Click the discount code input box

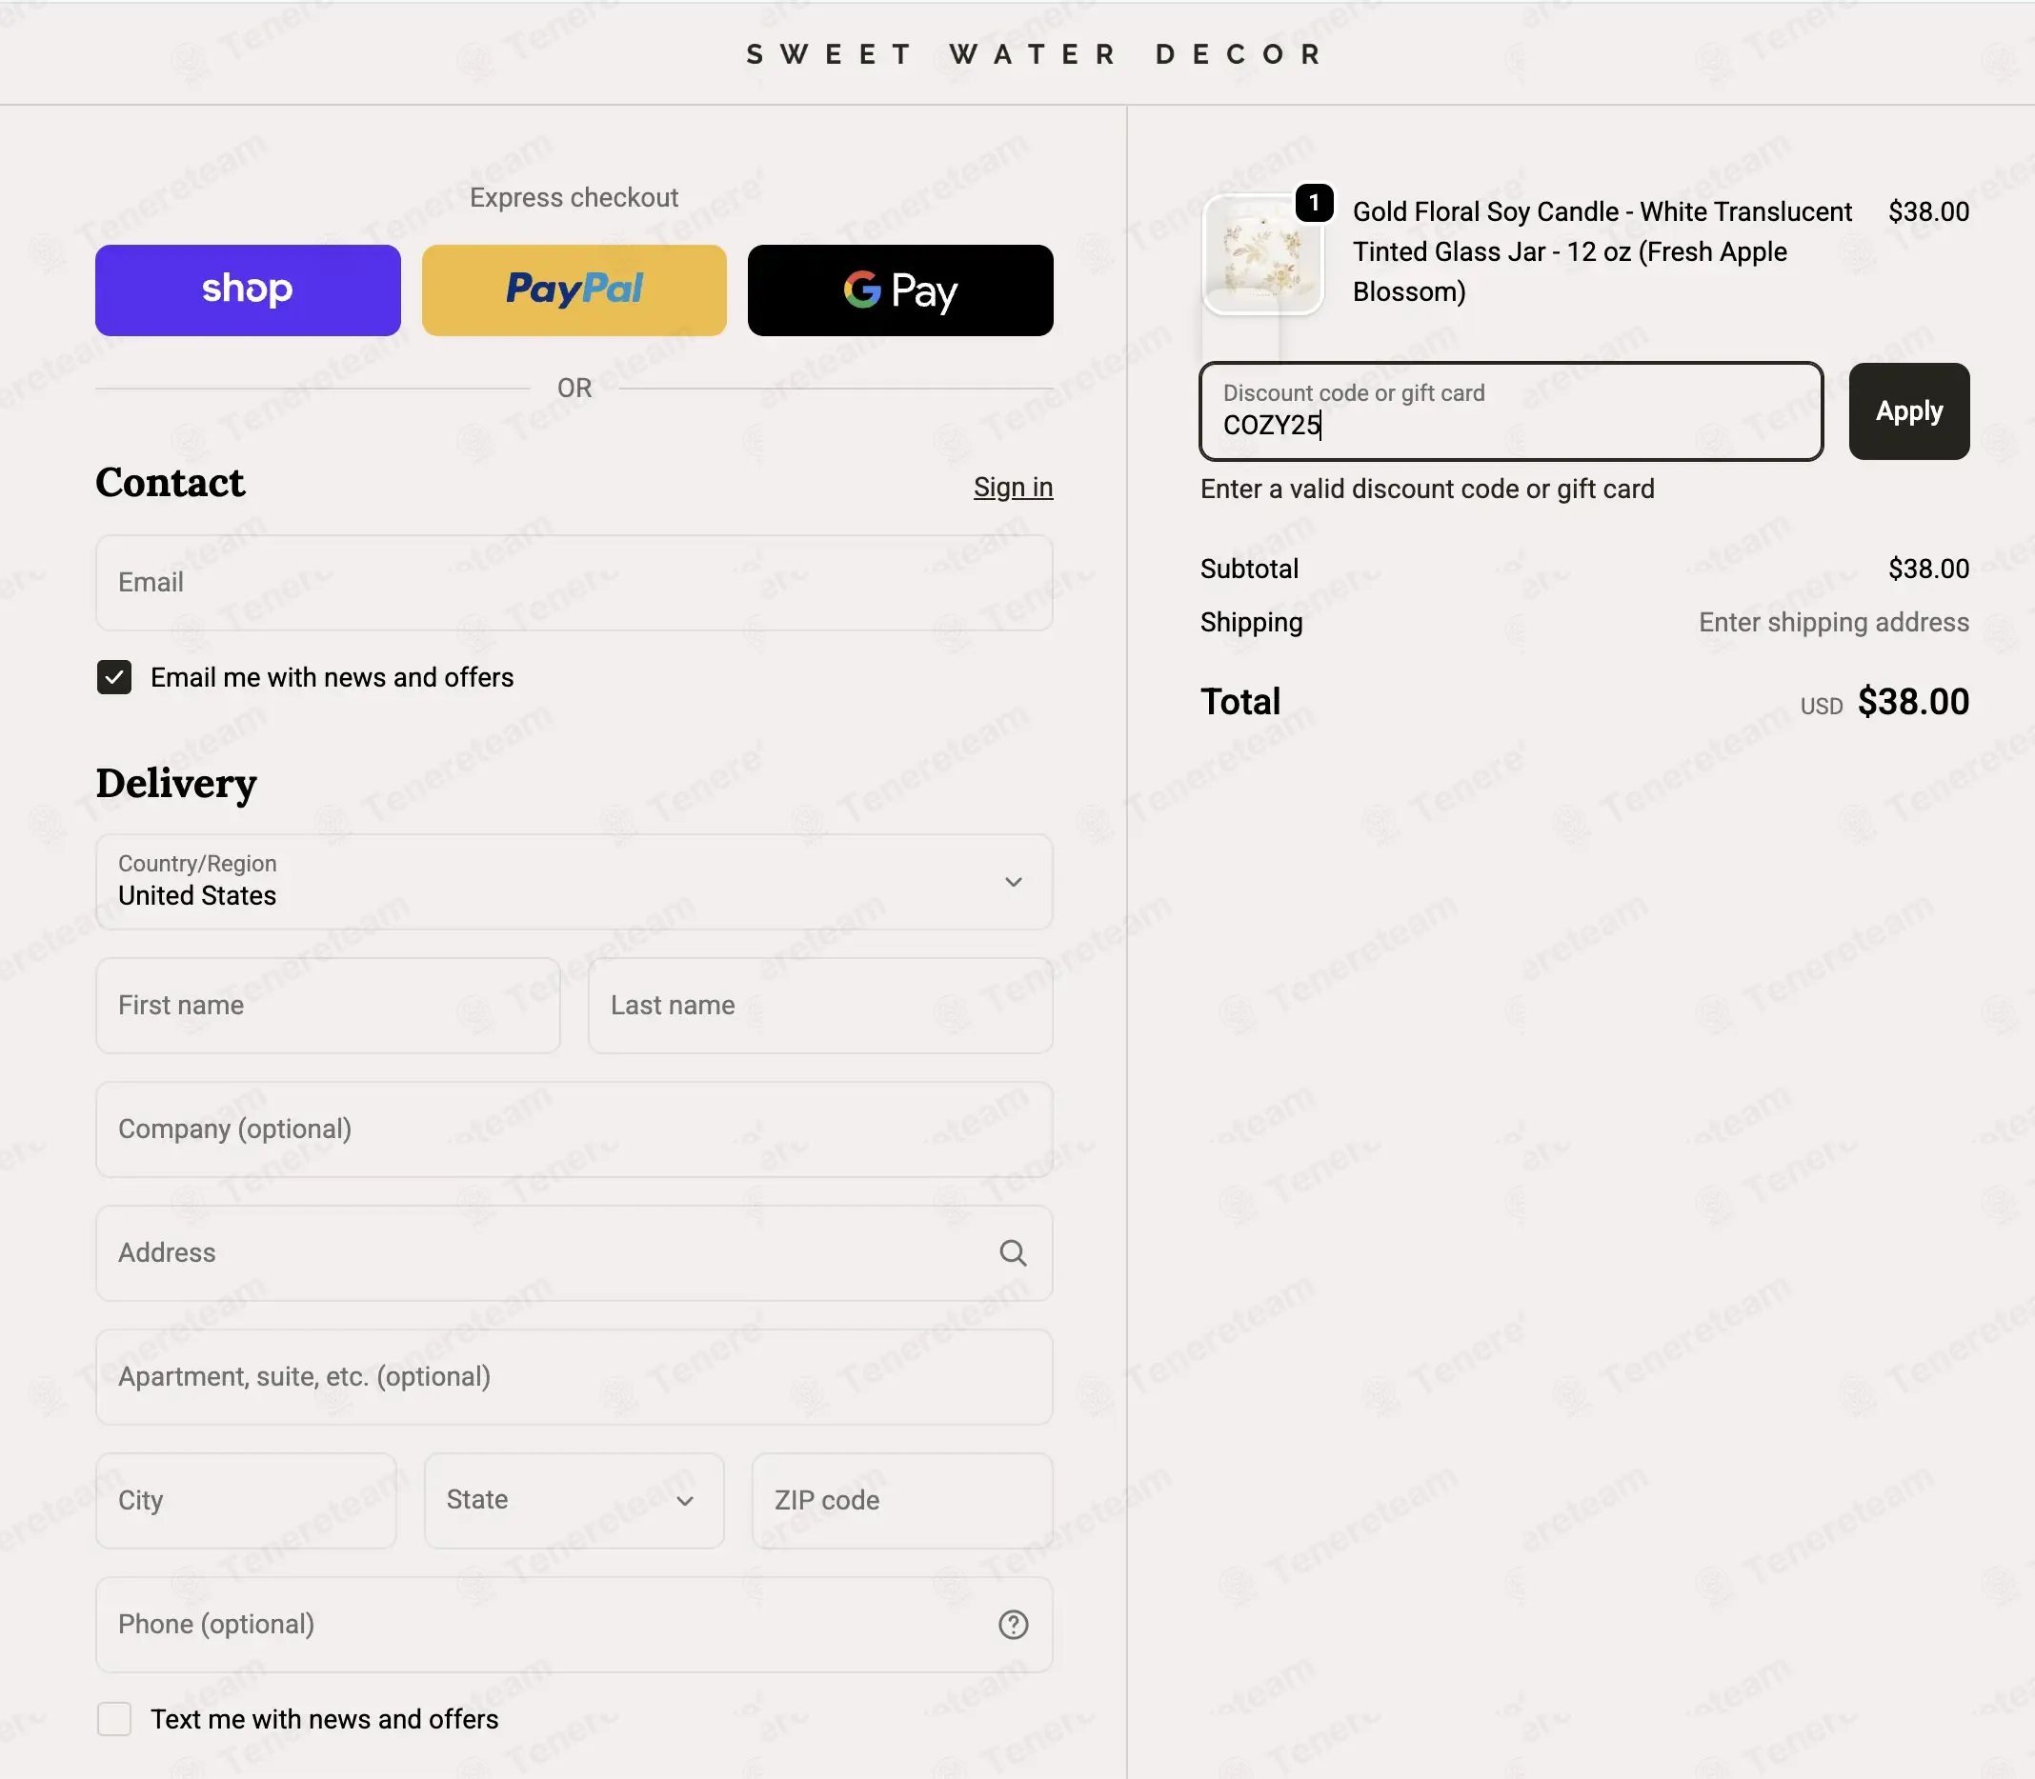(1511, 411)
